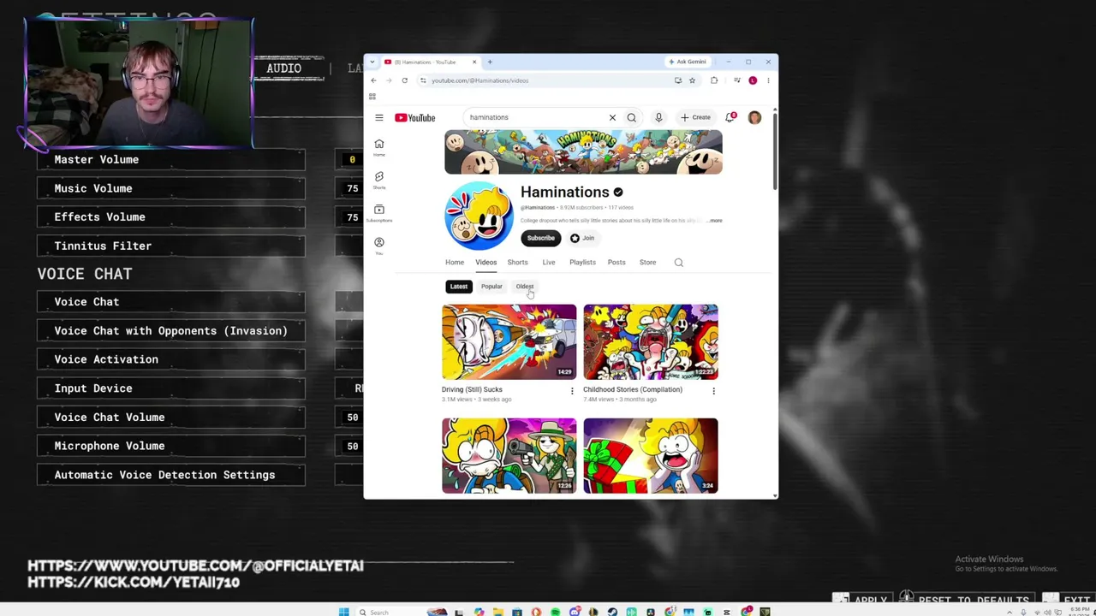
Task: Click the browser address bar URL
Action: 480,80
